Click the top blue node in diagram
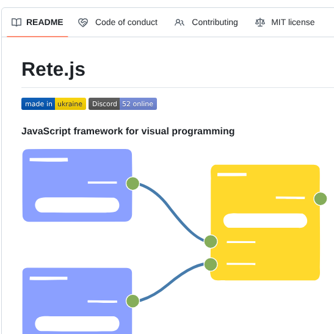Image resolution: width=334 pixels, height=334 pixels. click(77, 186)
